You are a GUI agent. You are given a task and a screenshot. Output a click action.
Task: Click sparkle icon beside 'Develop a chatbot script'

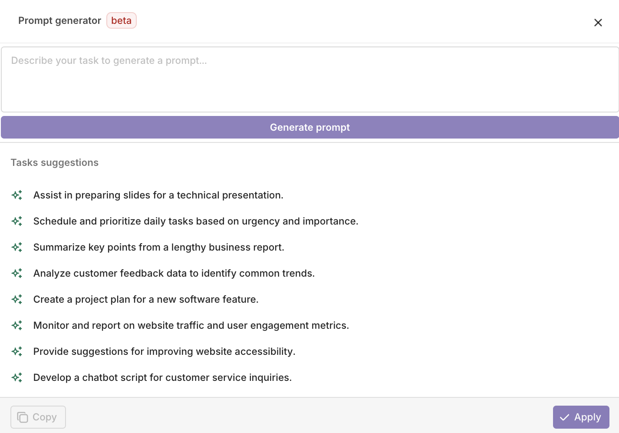tap(17, 377)
